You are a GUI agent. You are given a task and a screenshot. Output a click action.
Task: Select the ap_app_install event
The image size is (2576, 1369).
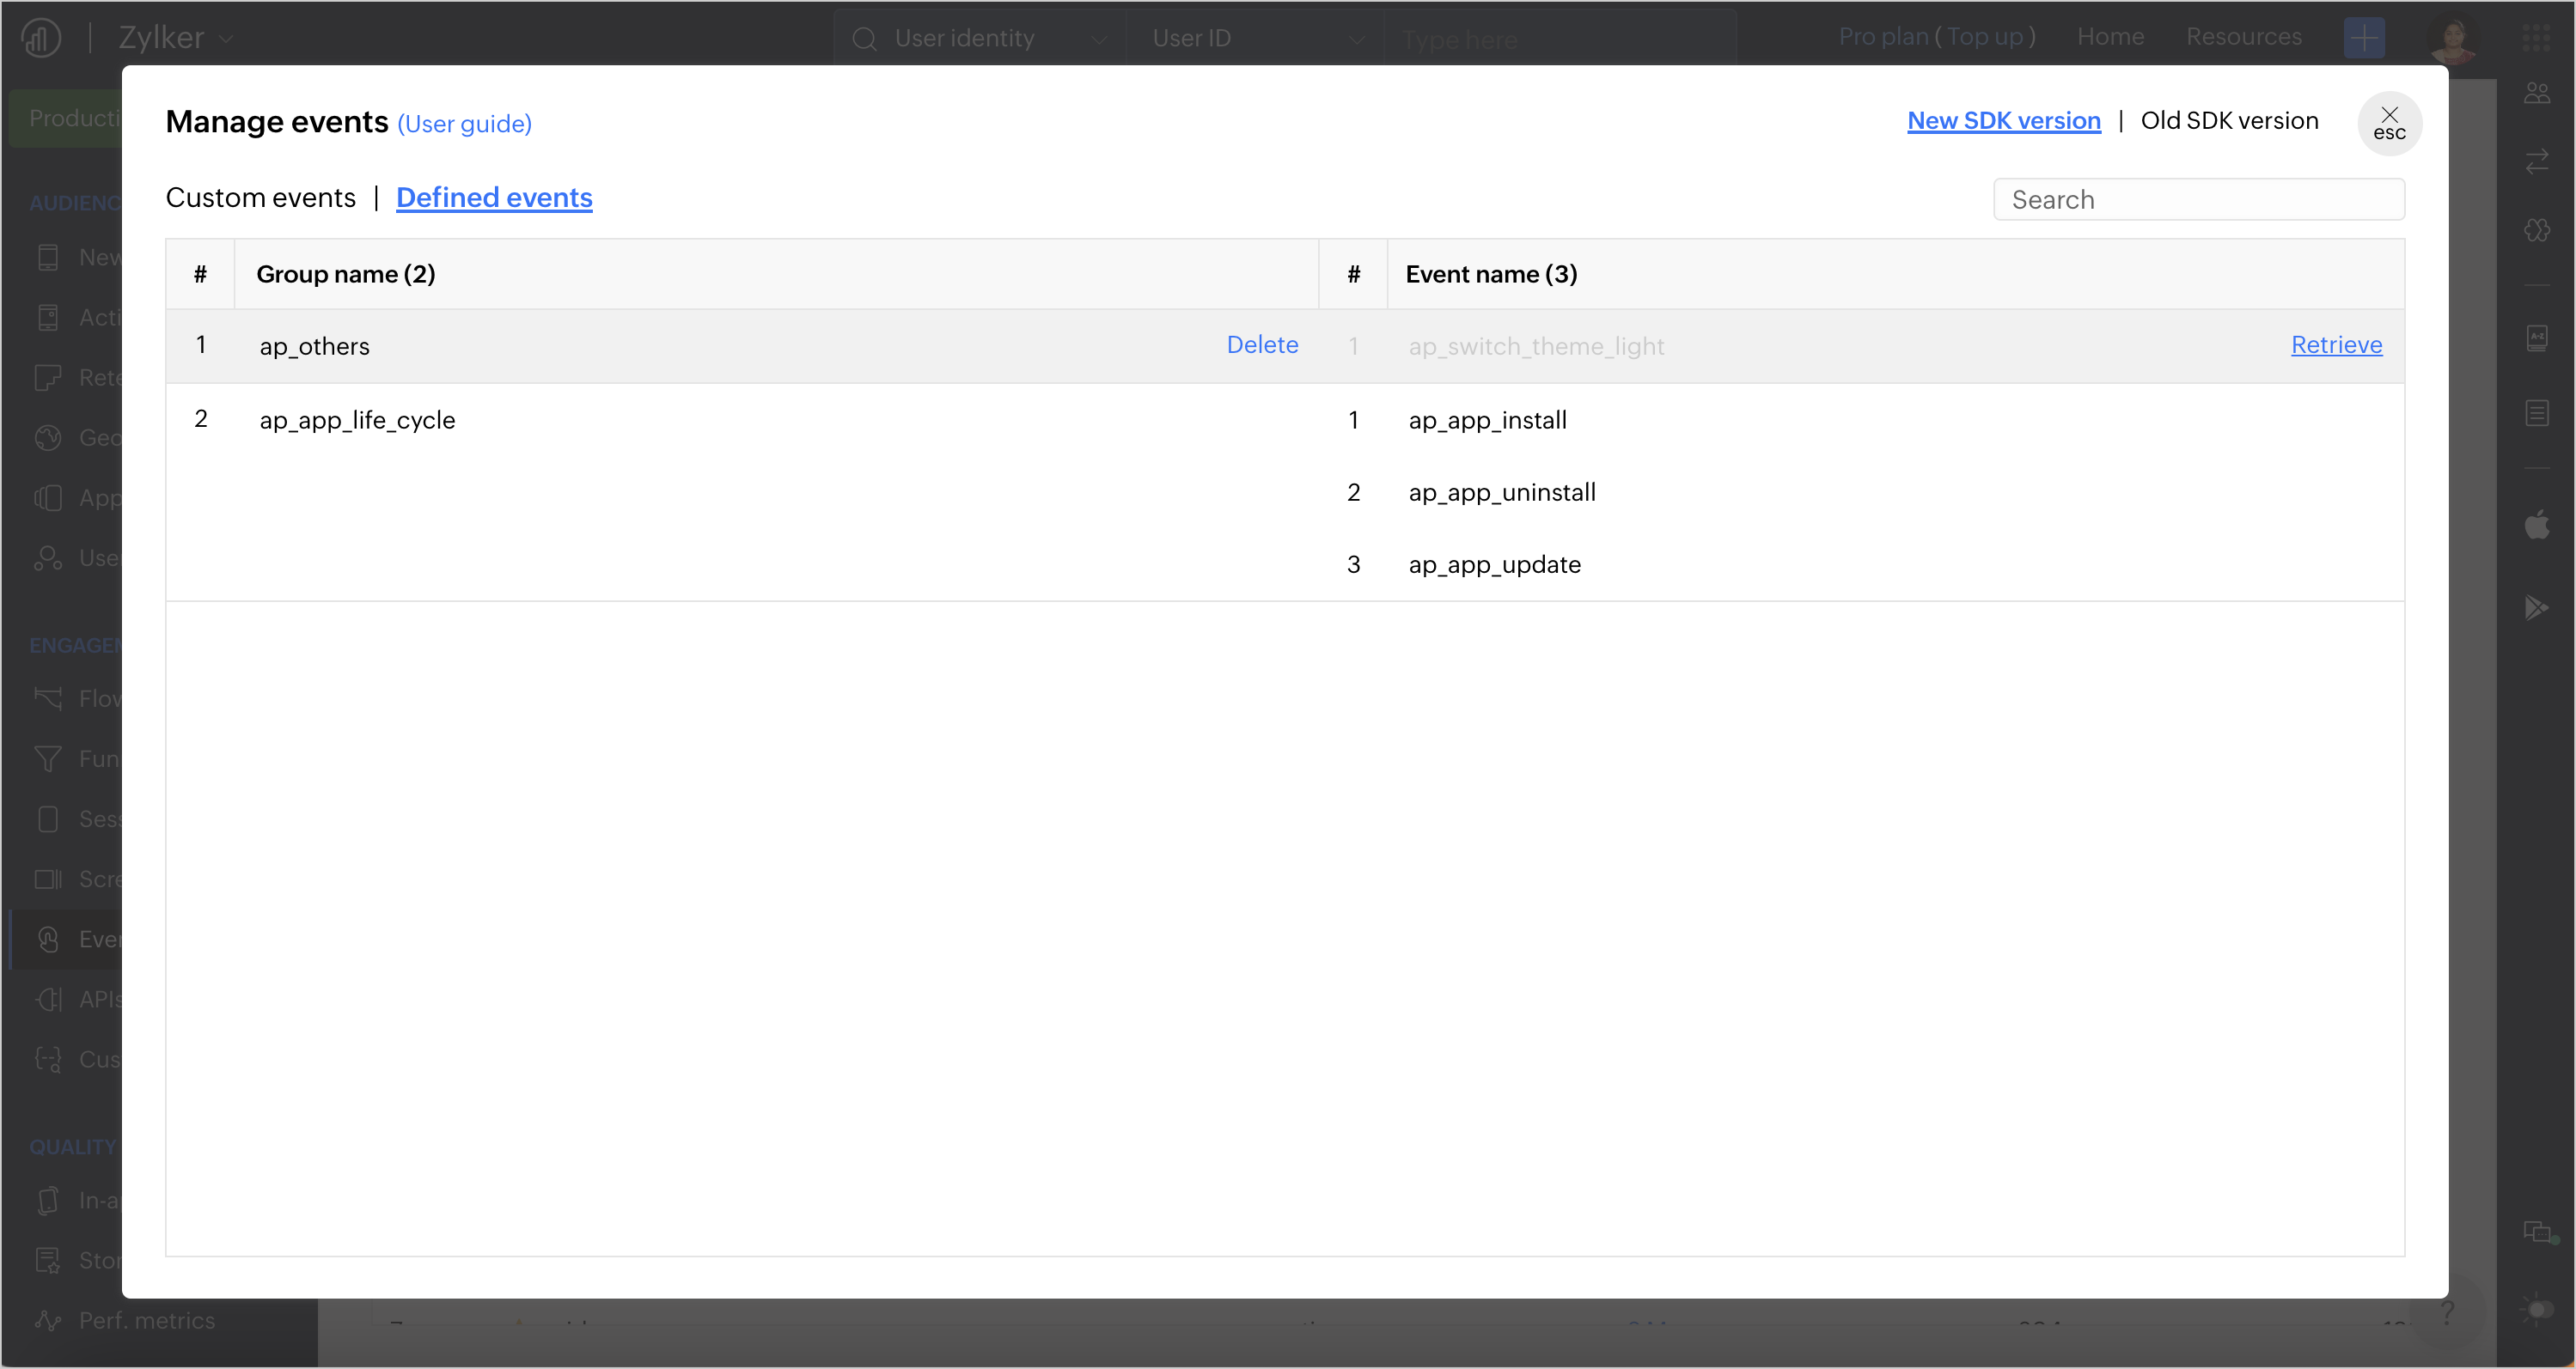(x=1487, y=420)
